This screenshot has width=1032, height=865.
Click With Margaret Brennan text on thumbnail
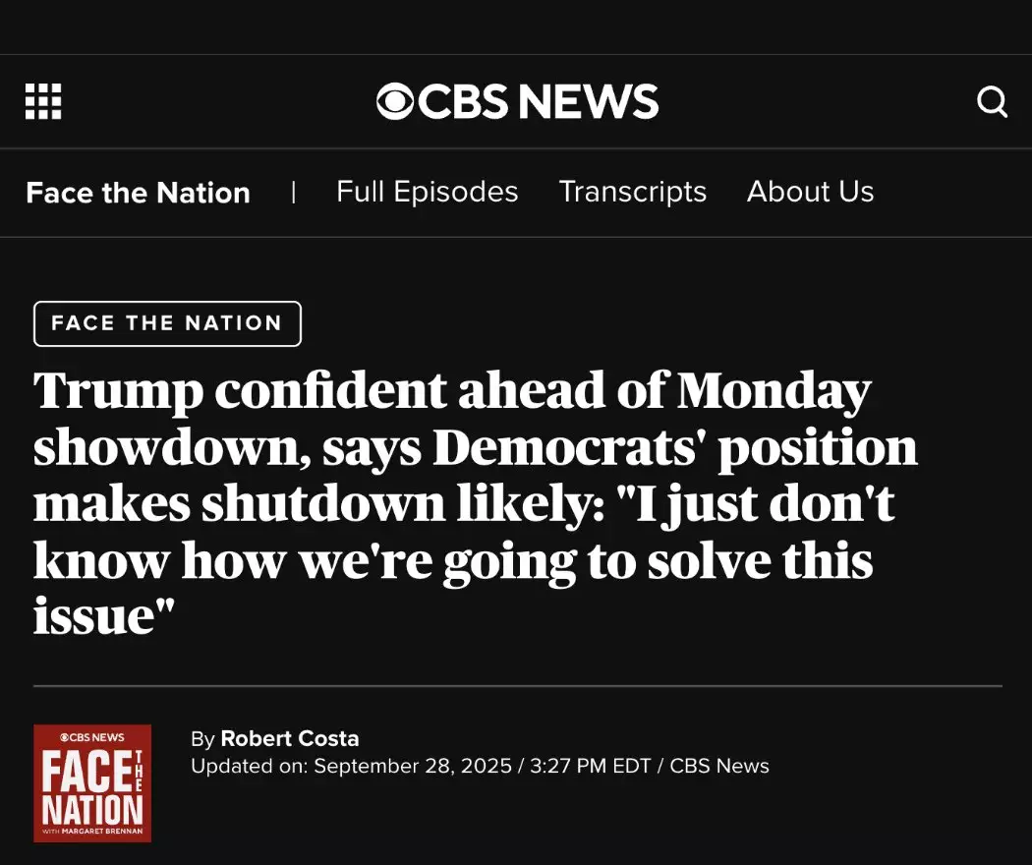point(92,832)
